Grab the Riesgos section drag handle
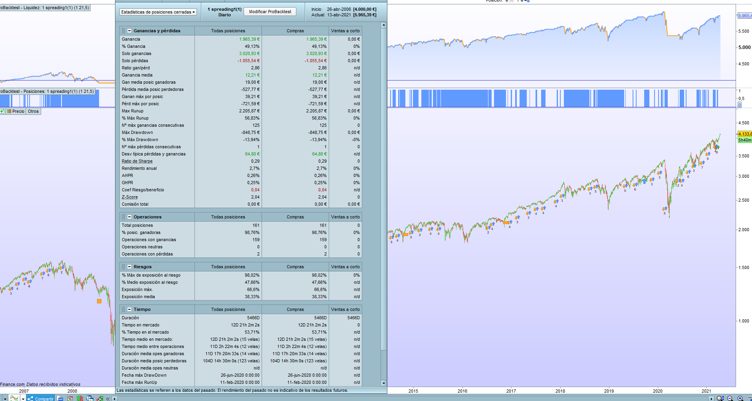The image size is (752, 401). pos(123,267)
